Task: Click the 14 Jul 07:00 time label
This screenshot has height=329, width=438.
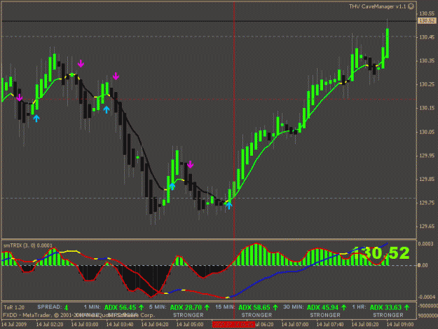Action: click(x=295, y=325)
